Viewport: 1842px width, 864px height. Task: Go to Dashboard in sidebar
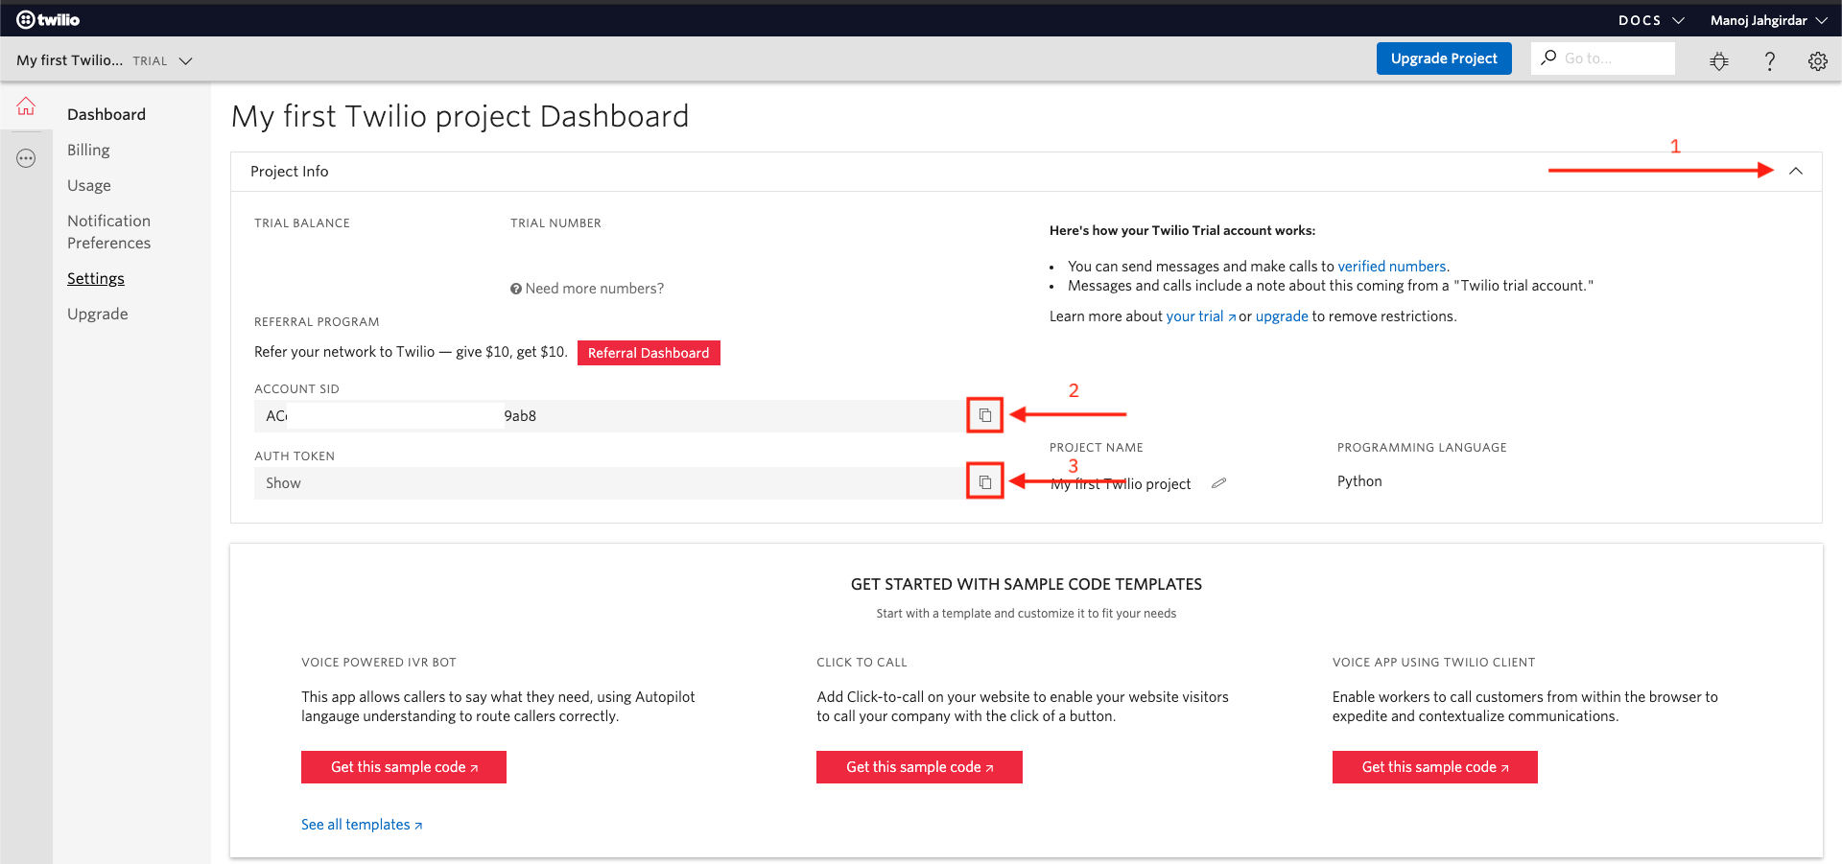pos(106,114)
